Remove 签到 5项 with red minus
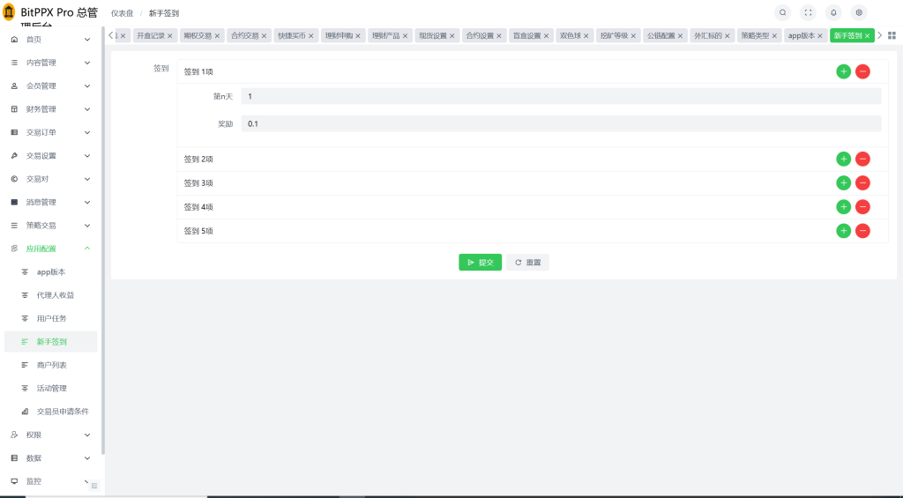The width and height of the screenshot is (903, 498). (x=862, y=231)
